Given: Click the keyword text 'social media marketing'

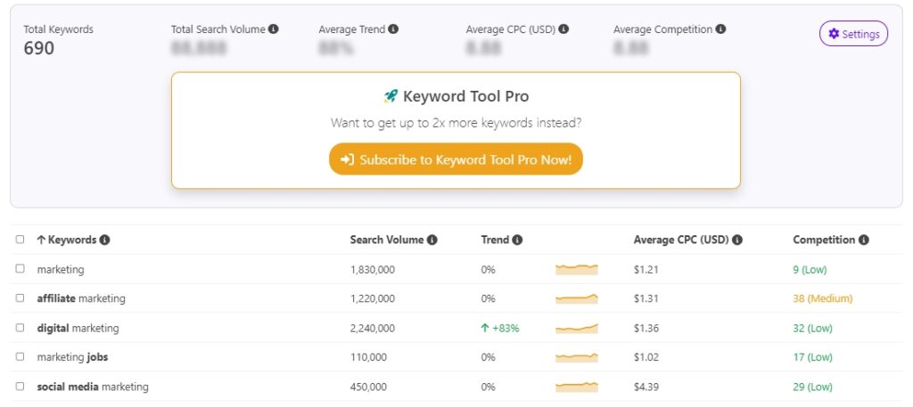Looking at the screenshot, I should pyautogui.click(x=93, y=387).
